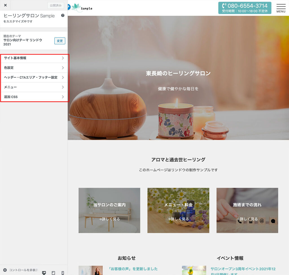Open the 当サロンのご案内 card
This screenshot has width=289, height=275.
pyautogui.click(x=109, y=210)
